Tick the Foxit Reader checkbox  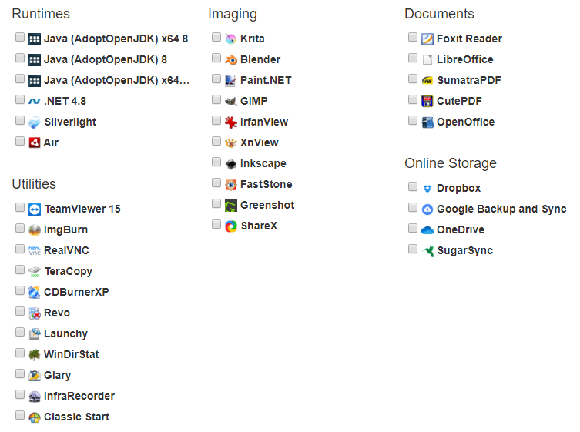pyautogui.click(x=413, y=37)
